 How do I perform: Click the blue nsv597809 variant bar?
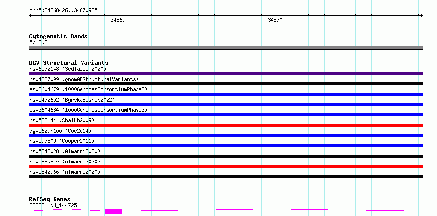tap(226, 146)
